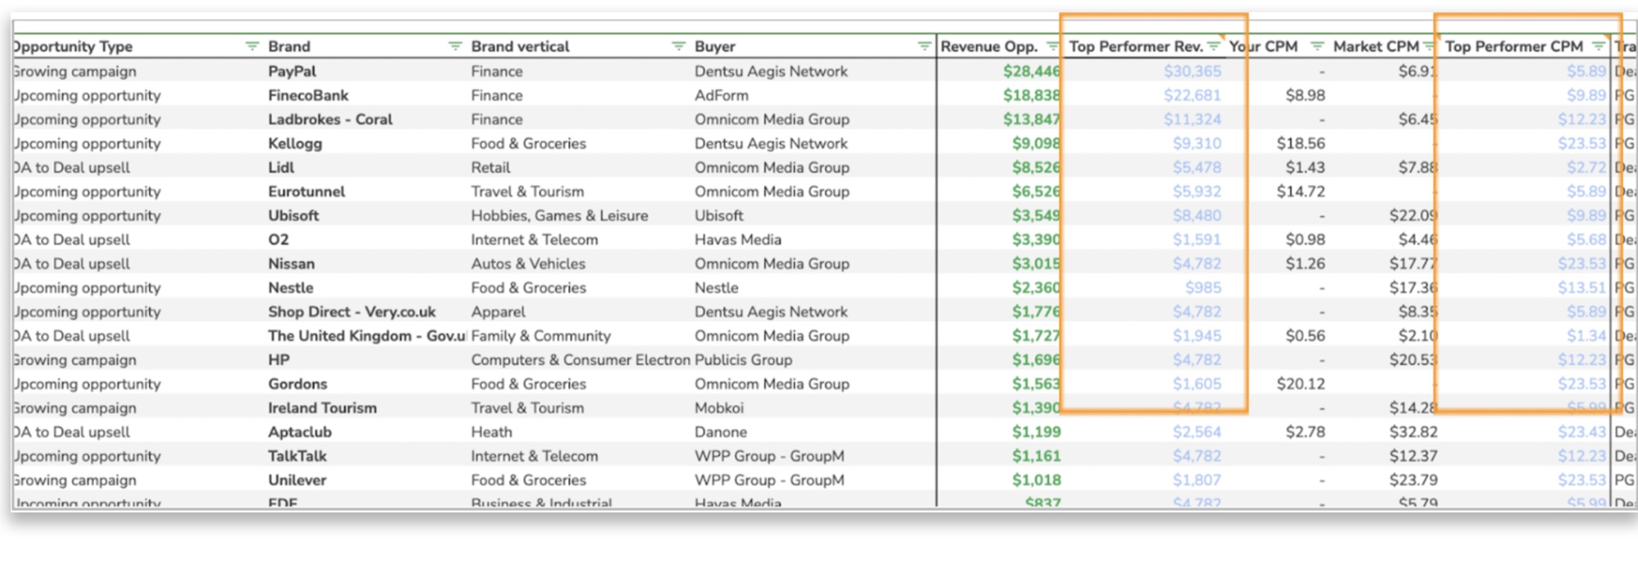1638x573 pixels.
Task: Click the Apparel vertical cell
Action: 498,312
